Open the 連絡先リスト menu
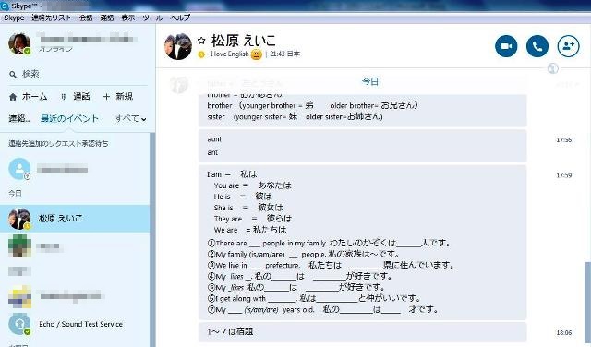This screenshot has width=591, height=347. coord(52,18)
